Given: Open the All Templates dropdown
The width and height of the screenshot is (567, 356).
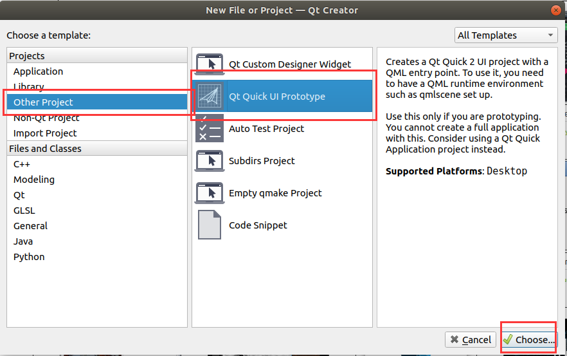Looking at the screenshot, I should tap(505, 35).
